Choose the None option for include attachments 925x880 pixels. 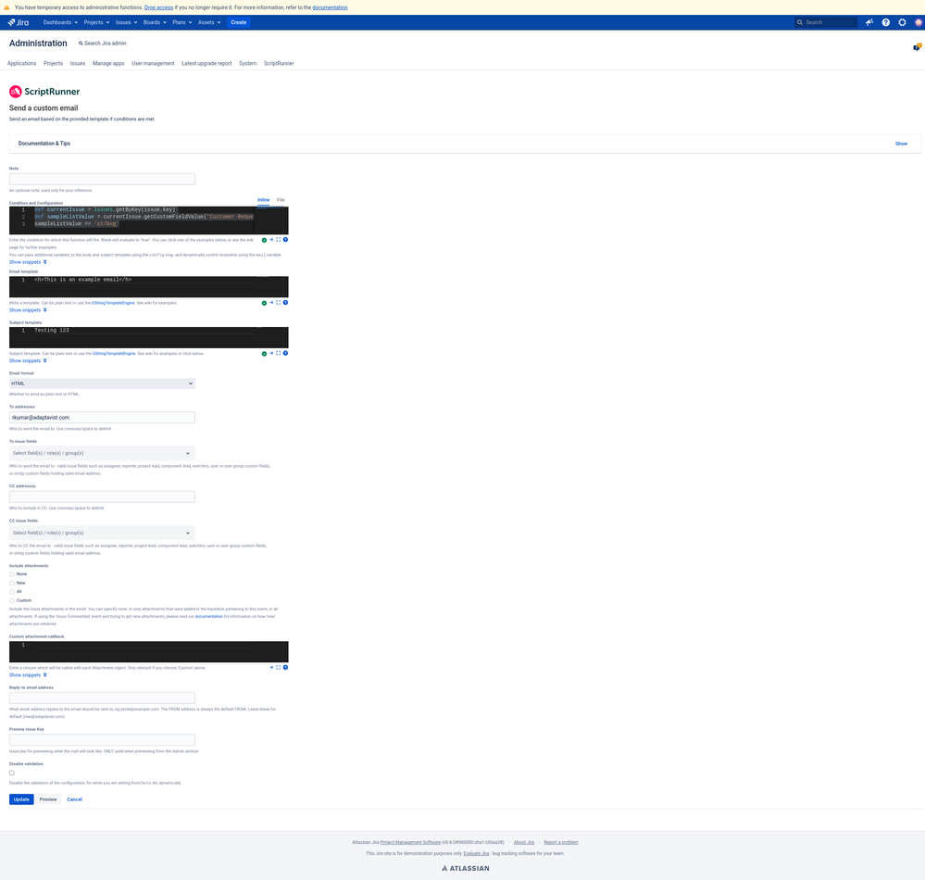pyautogui.click(x=12, y=573)
